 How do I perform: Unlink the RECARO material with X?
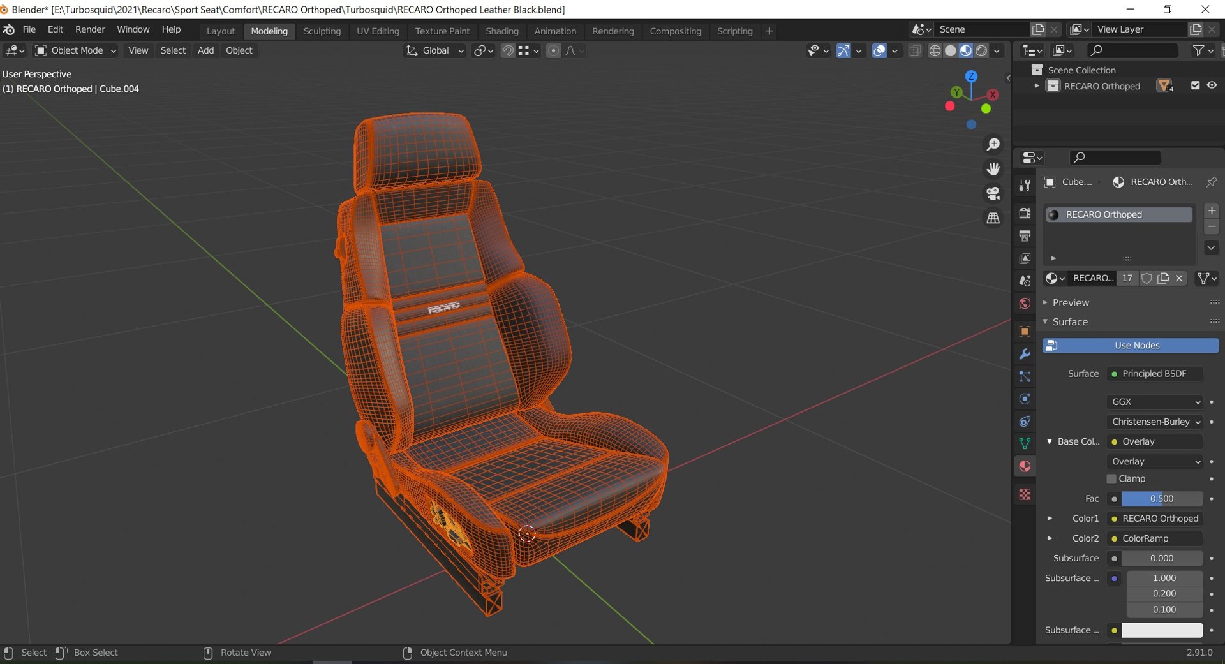point(1179,278)
